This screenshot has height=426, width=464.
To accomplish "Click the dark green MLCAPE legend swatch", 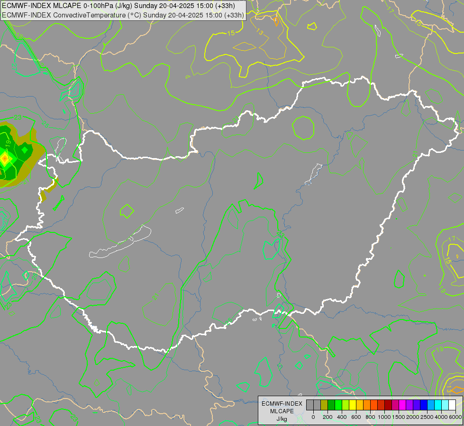I will (331, 405).
